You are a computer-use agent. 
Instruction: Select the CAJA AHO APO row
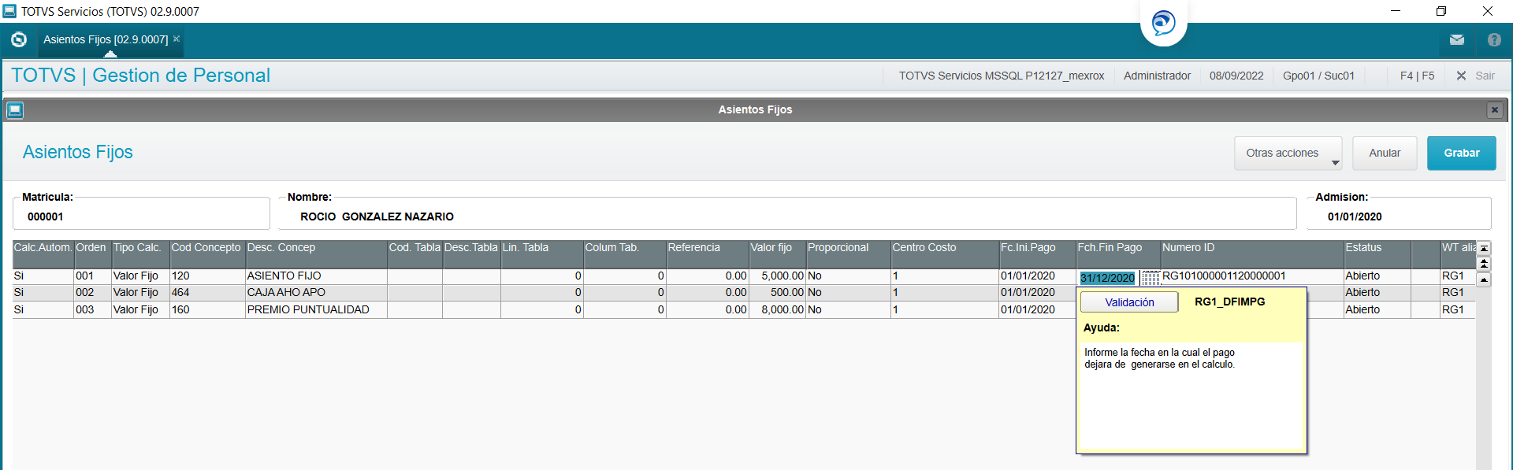[285, 293]
